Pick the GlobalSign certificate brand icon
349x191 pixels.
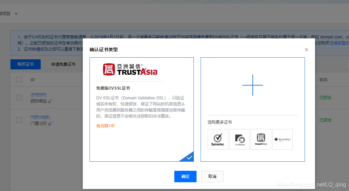[282, 139]
